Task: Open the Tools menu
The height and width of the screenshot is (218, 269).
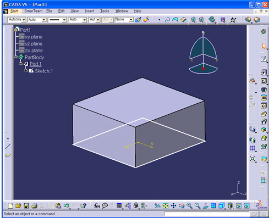Action: (x=105, y=11)
